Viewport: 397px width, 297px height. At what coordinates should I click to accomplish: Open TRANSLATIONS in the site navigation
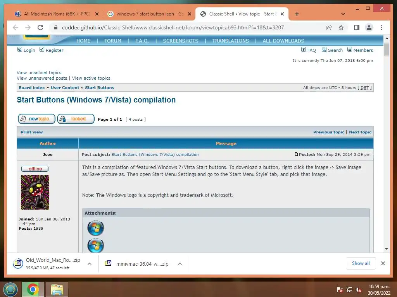point(230,41)
